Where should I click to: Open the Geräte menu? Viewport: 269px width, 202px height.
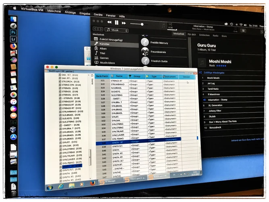pos(98,15)
